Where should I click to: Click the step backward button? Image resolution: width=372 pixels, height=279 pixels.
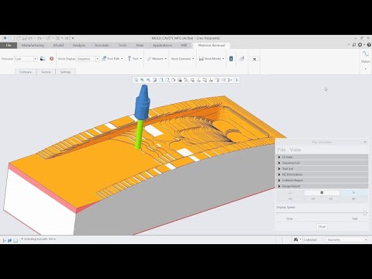coord(313,198)
